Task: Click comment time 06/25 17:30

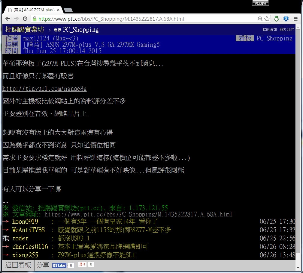Action: tap(277, 222)
